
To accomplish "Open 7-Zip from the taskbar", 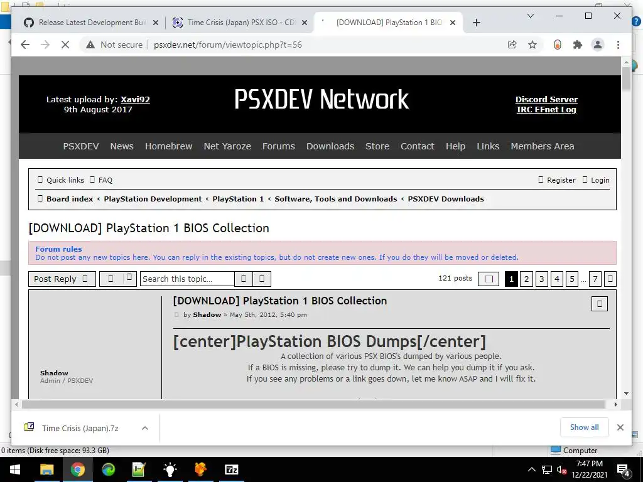I will (x=231, y=469).
